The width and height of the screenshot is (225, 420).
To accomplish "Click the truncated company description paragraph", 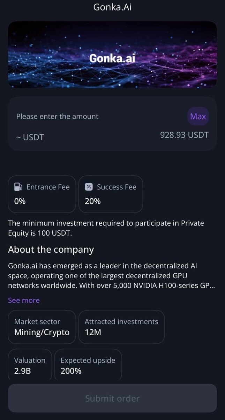I will pyautogui.click(x=111, y=276).
